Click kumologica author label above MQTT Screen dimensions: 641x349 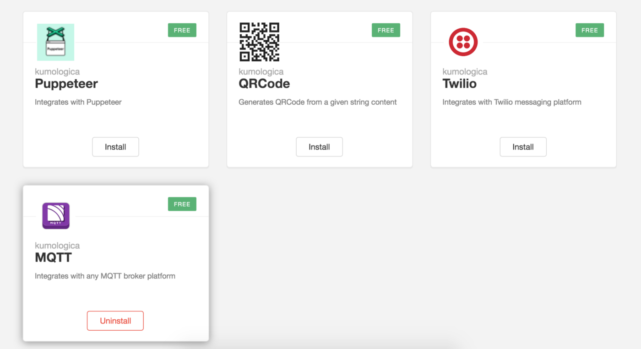tap(57, 246)
